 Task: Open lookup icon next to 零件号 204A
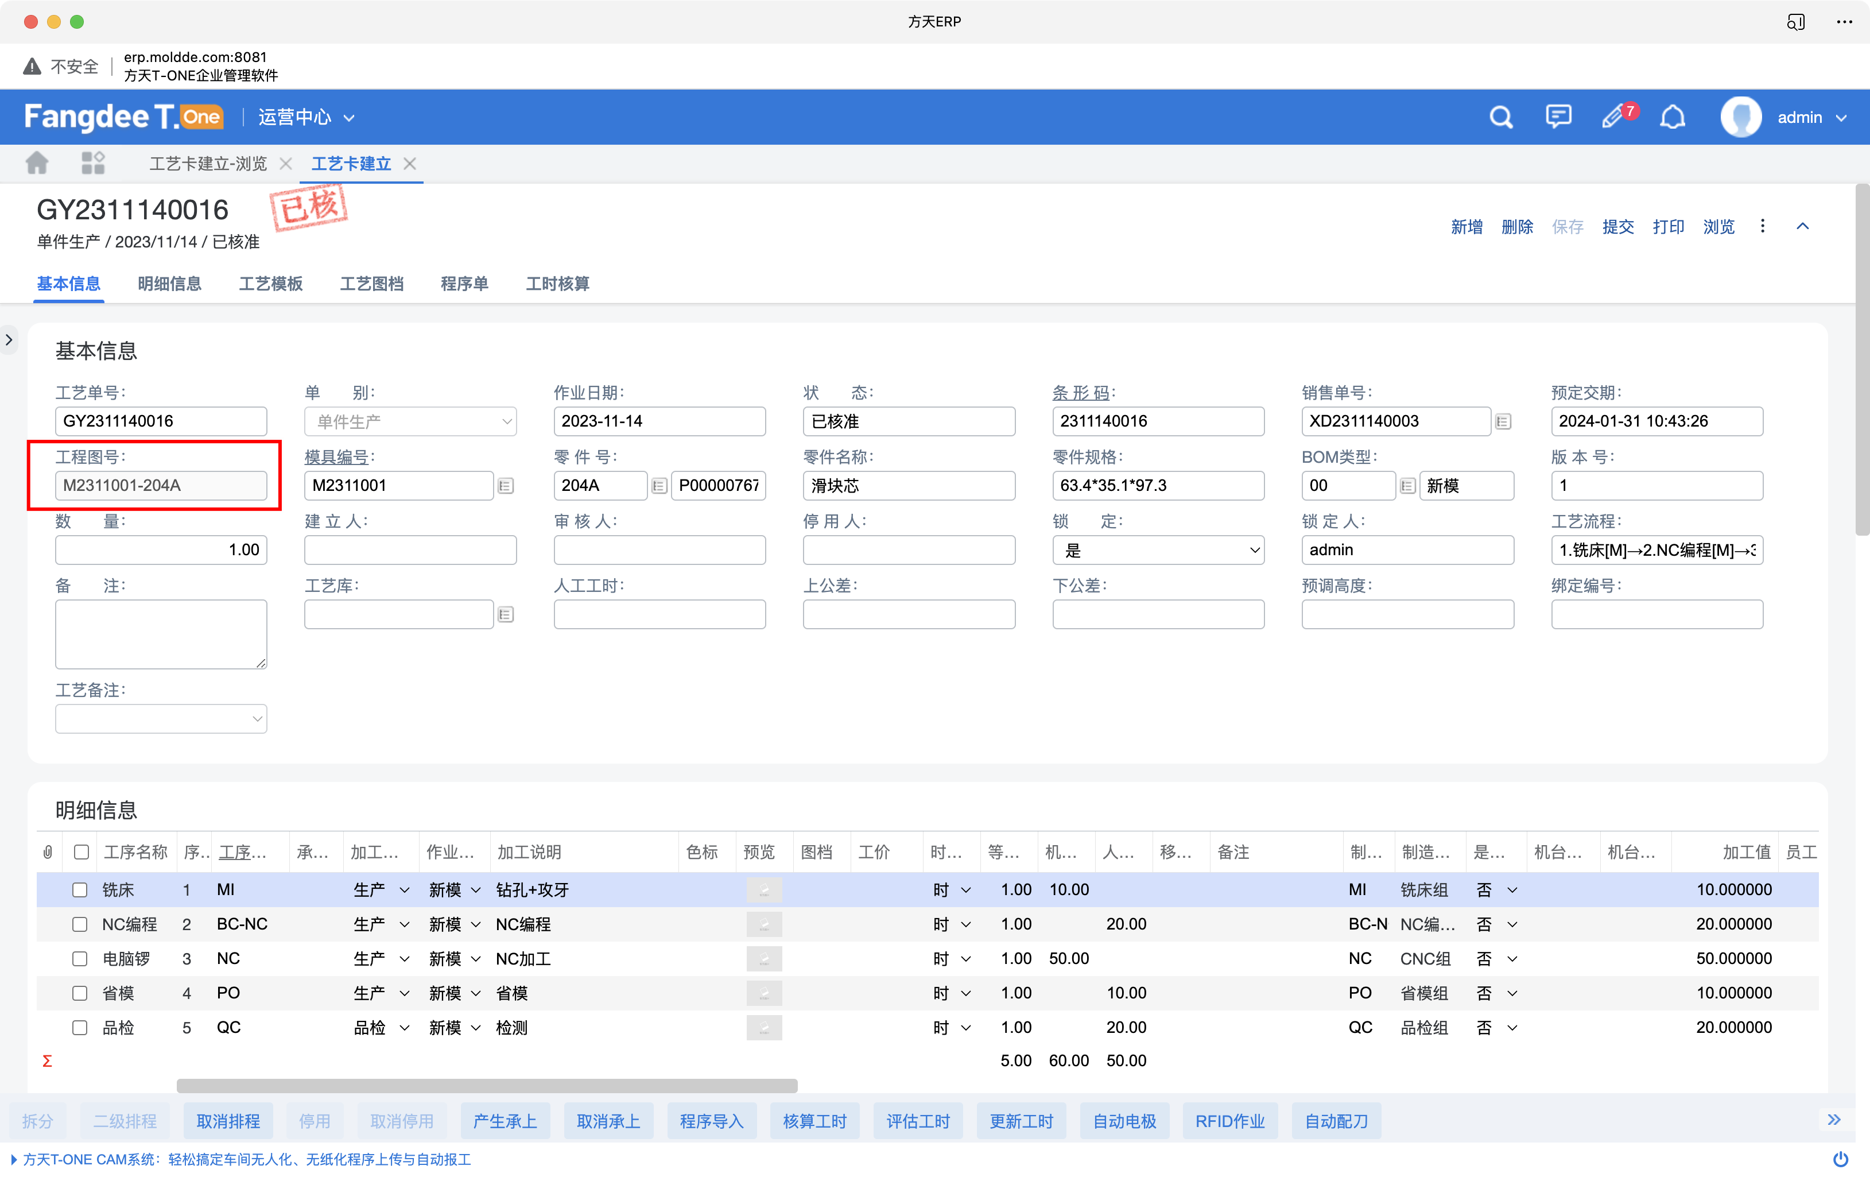coord(658,486)
